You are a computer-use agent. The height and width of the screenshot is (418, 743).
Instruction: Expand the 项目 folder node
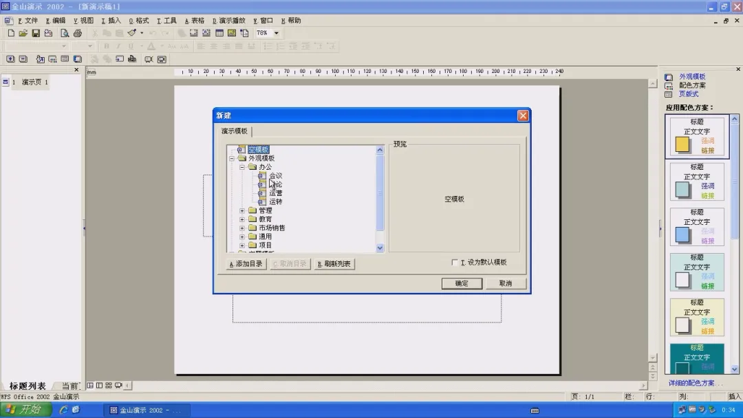[x=242, y=245]
